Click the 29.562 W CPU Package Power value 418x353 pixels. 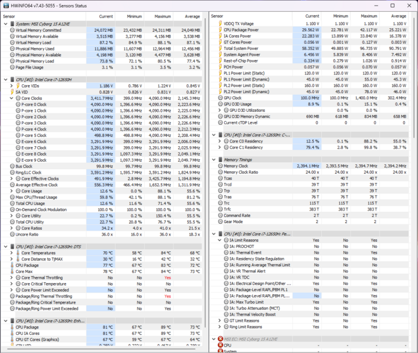pos(310,30)
